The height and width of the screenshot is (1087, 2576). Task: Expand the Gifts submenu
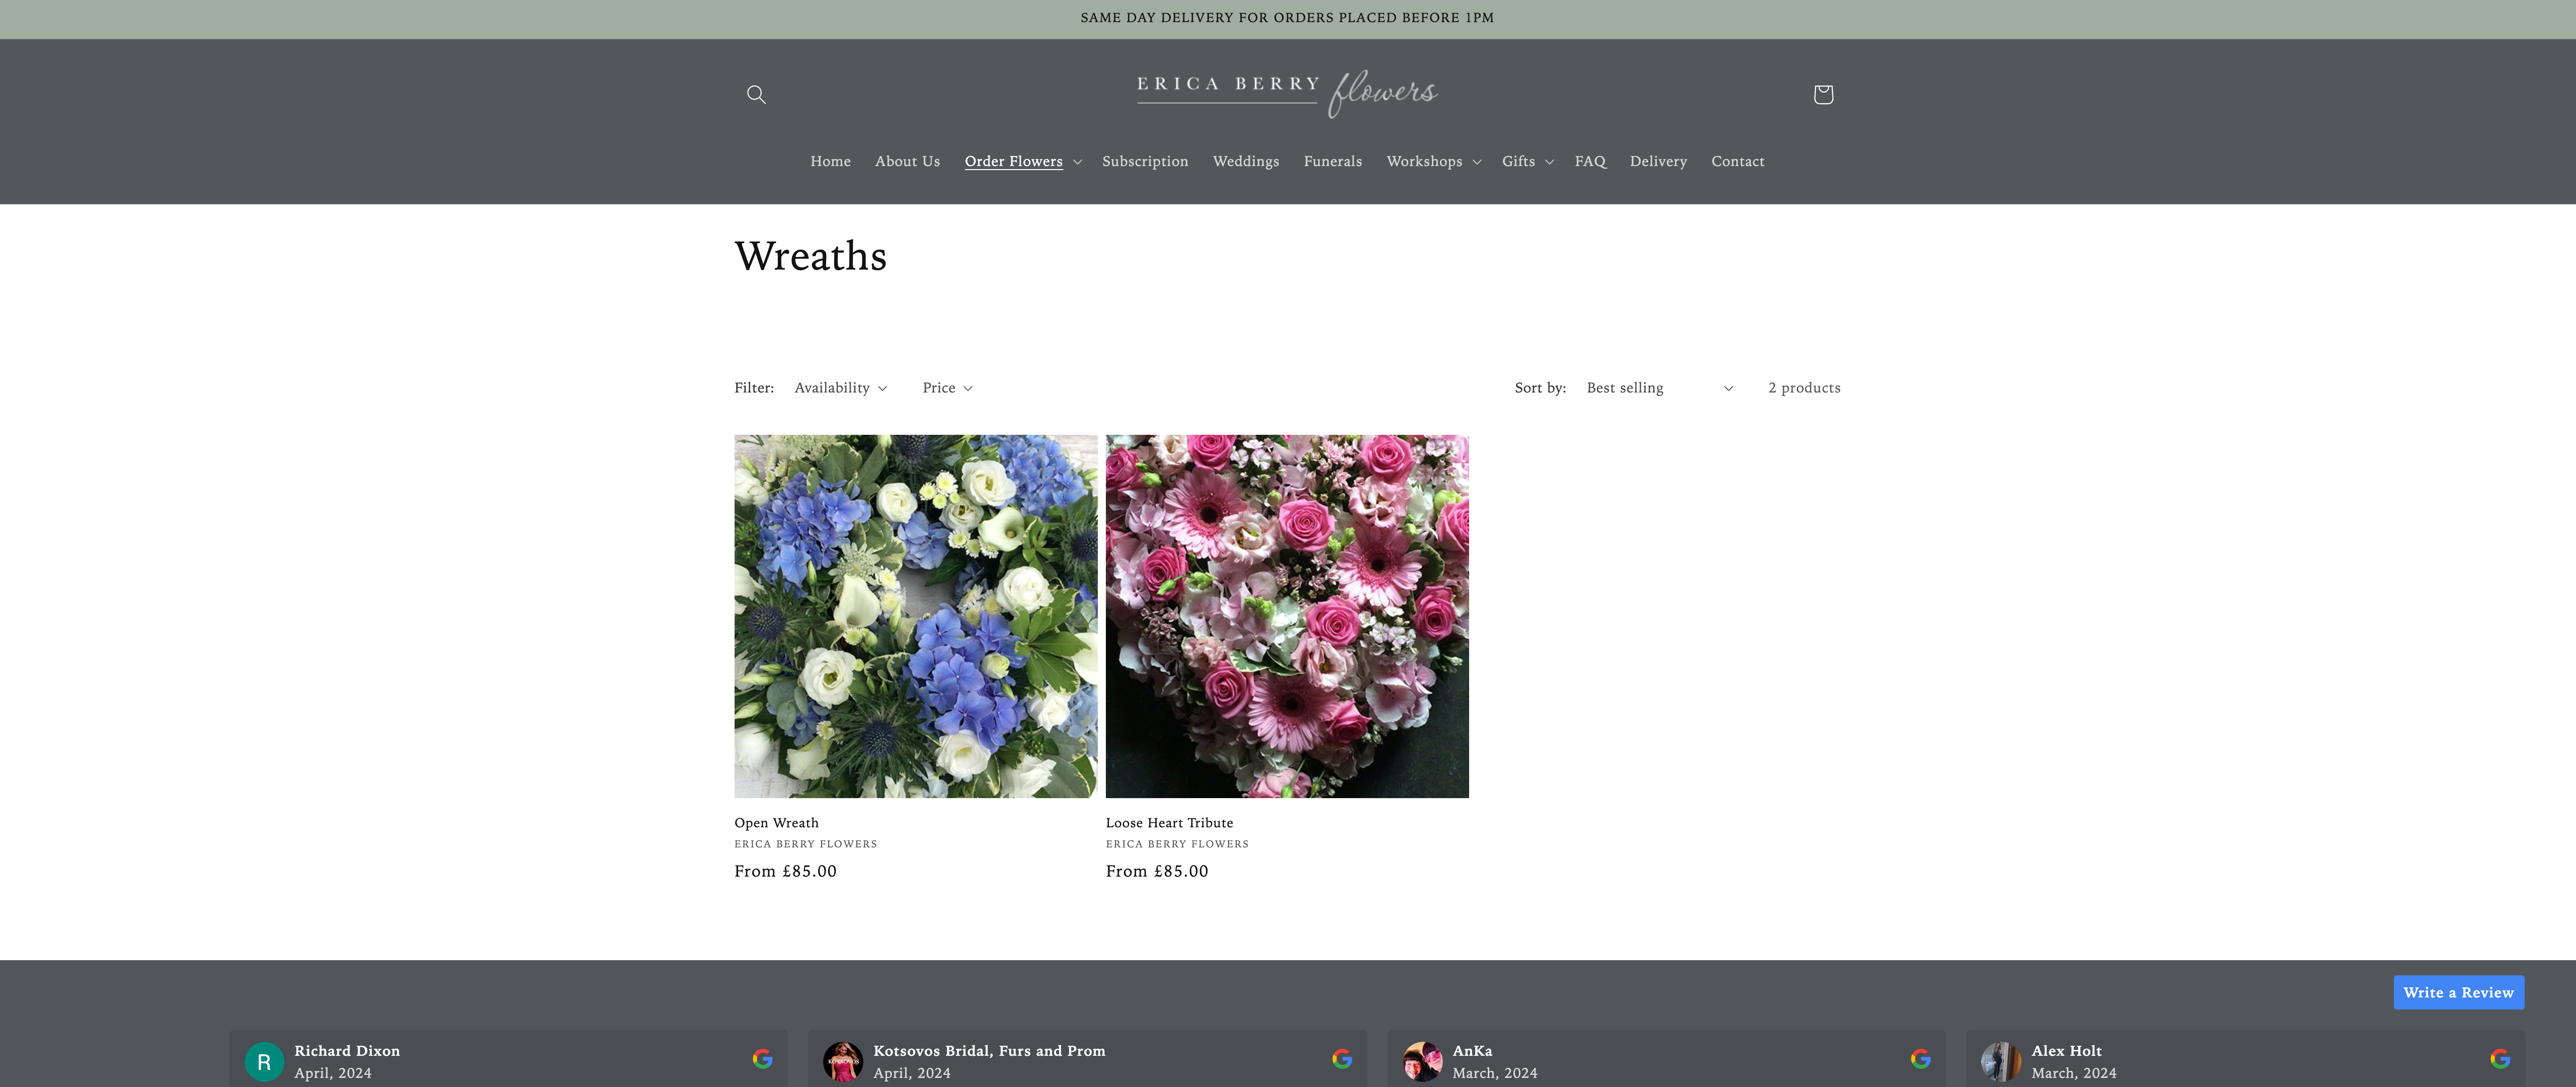1526,161
